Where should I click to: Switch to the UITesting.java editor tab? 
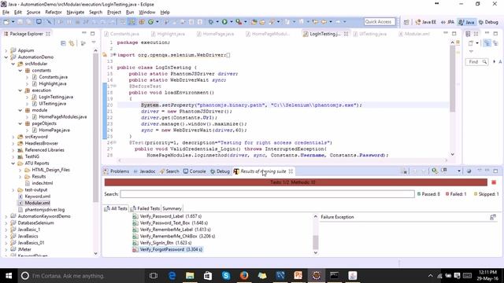click(x=370, y=34)
